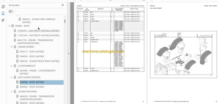Click the bookmark icon beside 9AA636 - BODY

pos(17,56)
